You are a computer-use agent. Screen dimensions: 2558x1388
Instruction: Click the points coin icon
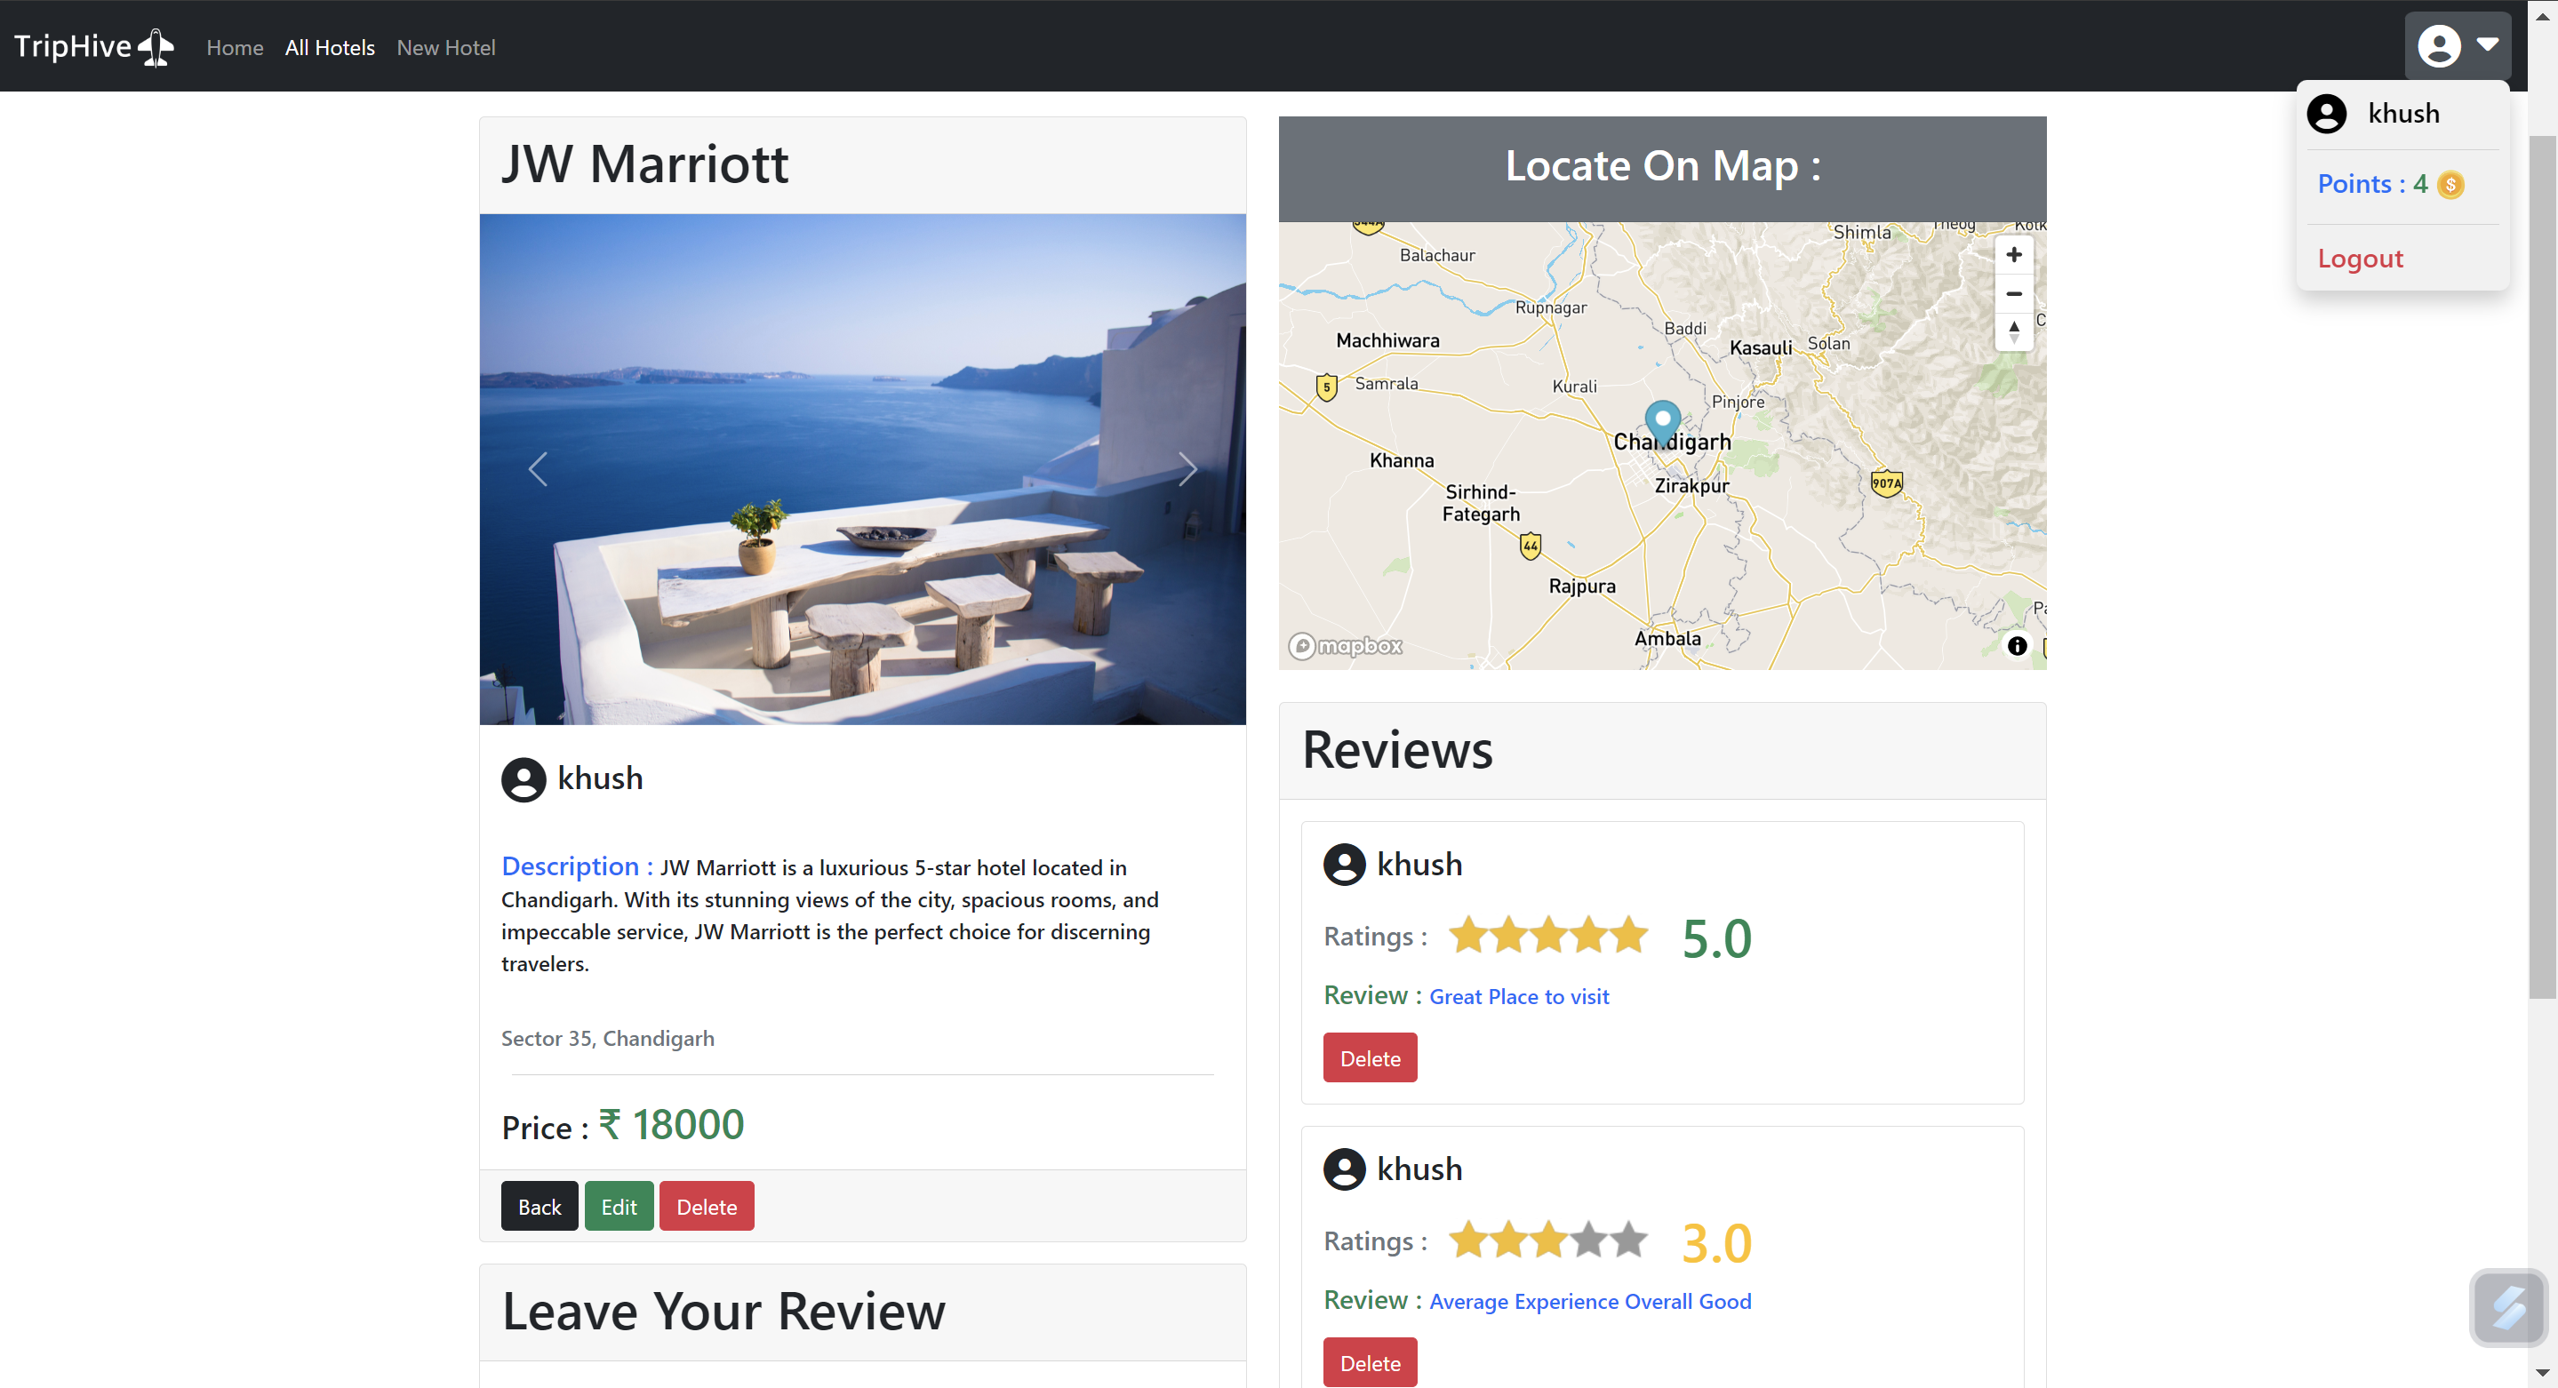coord(2450,186)
